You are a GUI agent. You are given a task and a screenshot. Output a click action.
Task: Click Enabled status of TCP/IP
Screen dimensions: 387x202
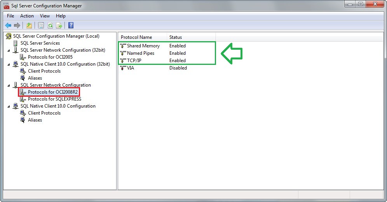click(178, 61)
